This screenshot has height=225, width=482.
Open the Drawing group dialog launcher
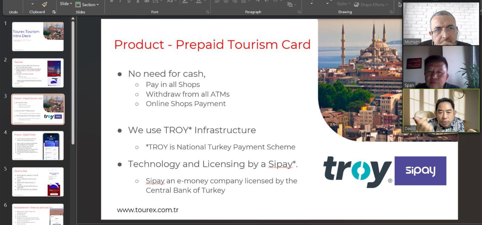[x=391, y=12]
